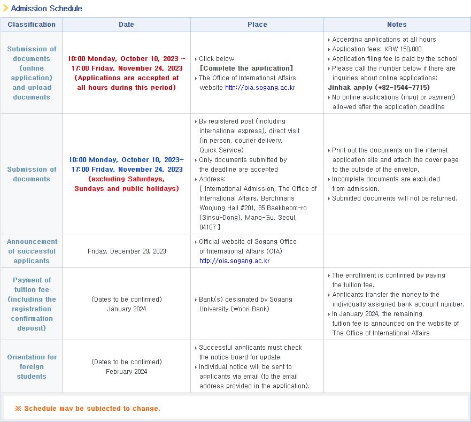
Task: Select "No online applications (input or payment)" note
Action: [x=393, y=97]
